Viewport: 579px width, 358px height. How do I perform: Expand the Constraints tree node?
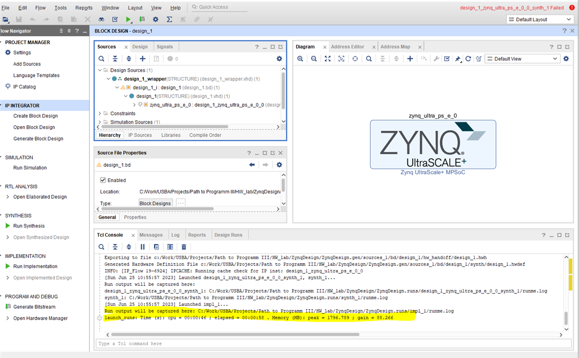(x=99, y=113)
